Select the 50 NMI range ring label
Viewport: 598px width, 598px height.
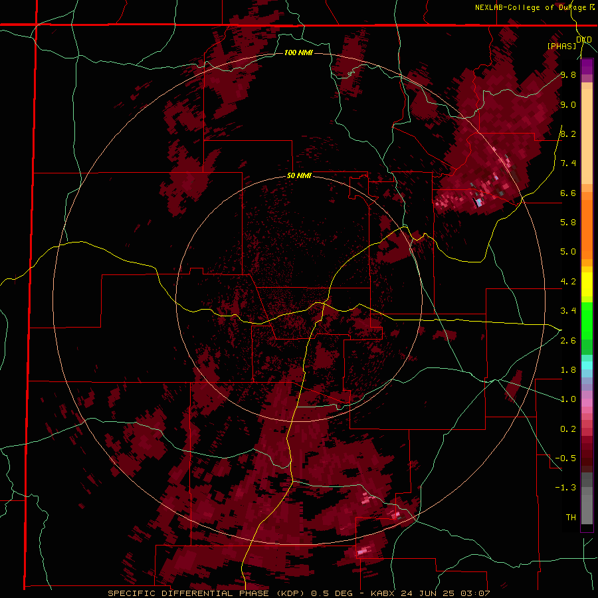pos(299,176)
